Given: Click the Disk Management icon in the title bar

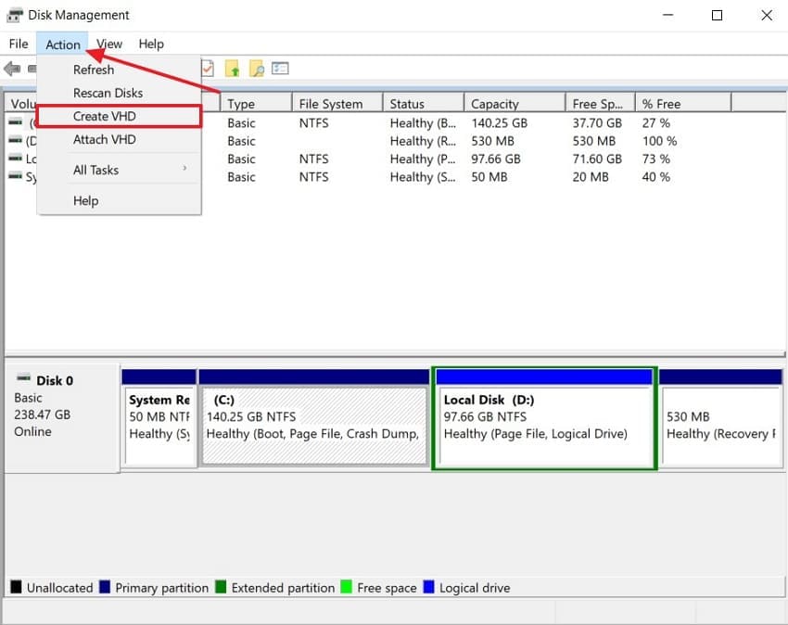Looking at the screenshot, I should 13,14.
